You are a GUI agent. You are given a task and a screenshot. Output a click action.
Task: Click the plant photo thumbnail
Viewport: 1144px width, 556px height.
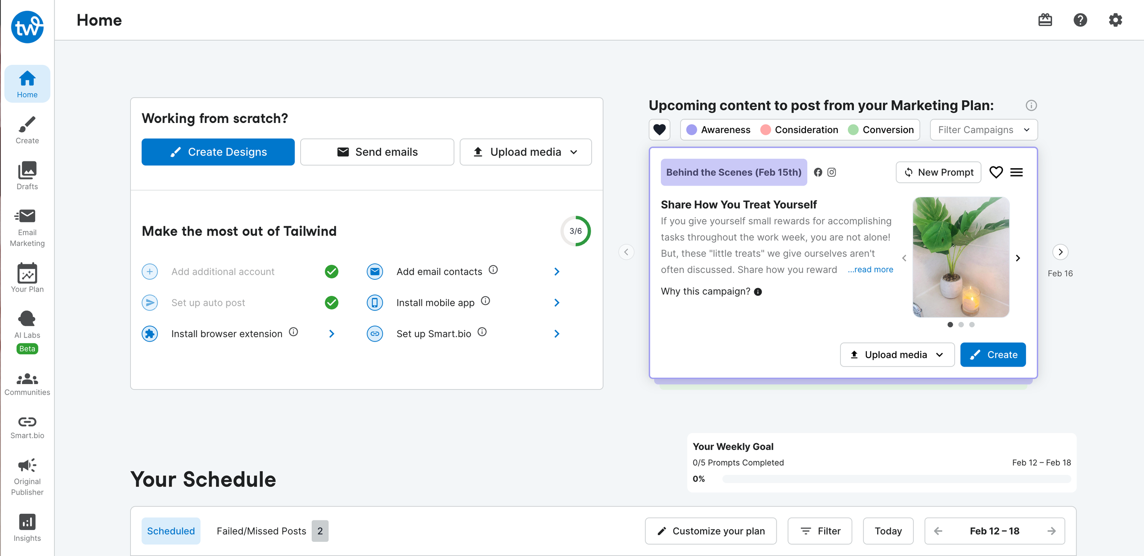[x=961, y=257]
